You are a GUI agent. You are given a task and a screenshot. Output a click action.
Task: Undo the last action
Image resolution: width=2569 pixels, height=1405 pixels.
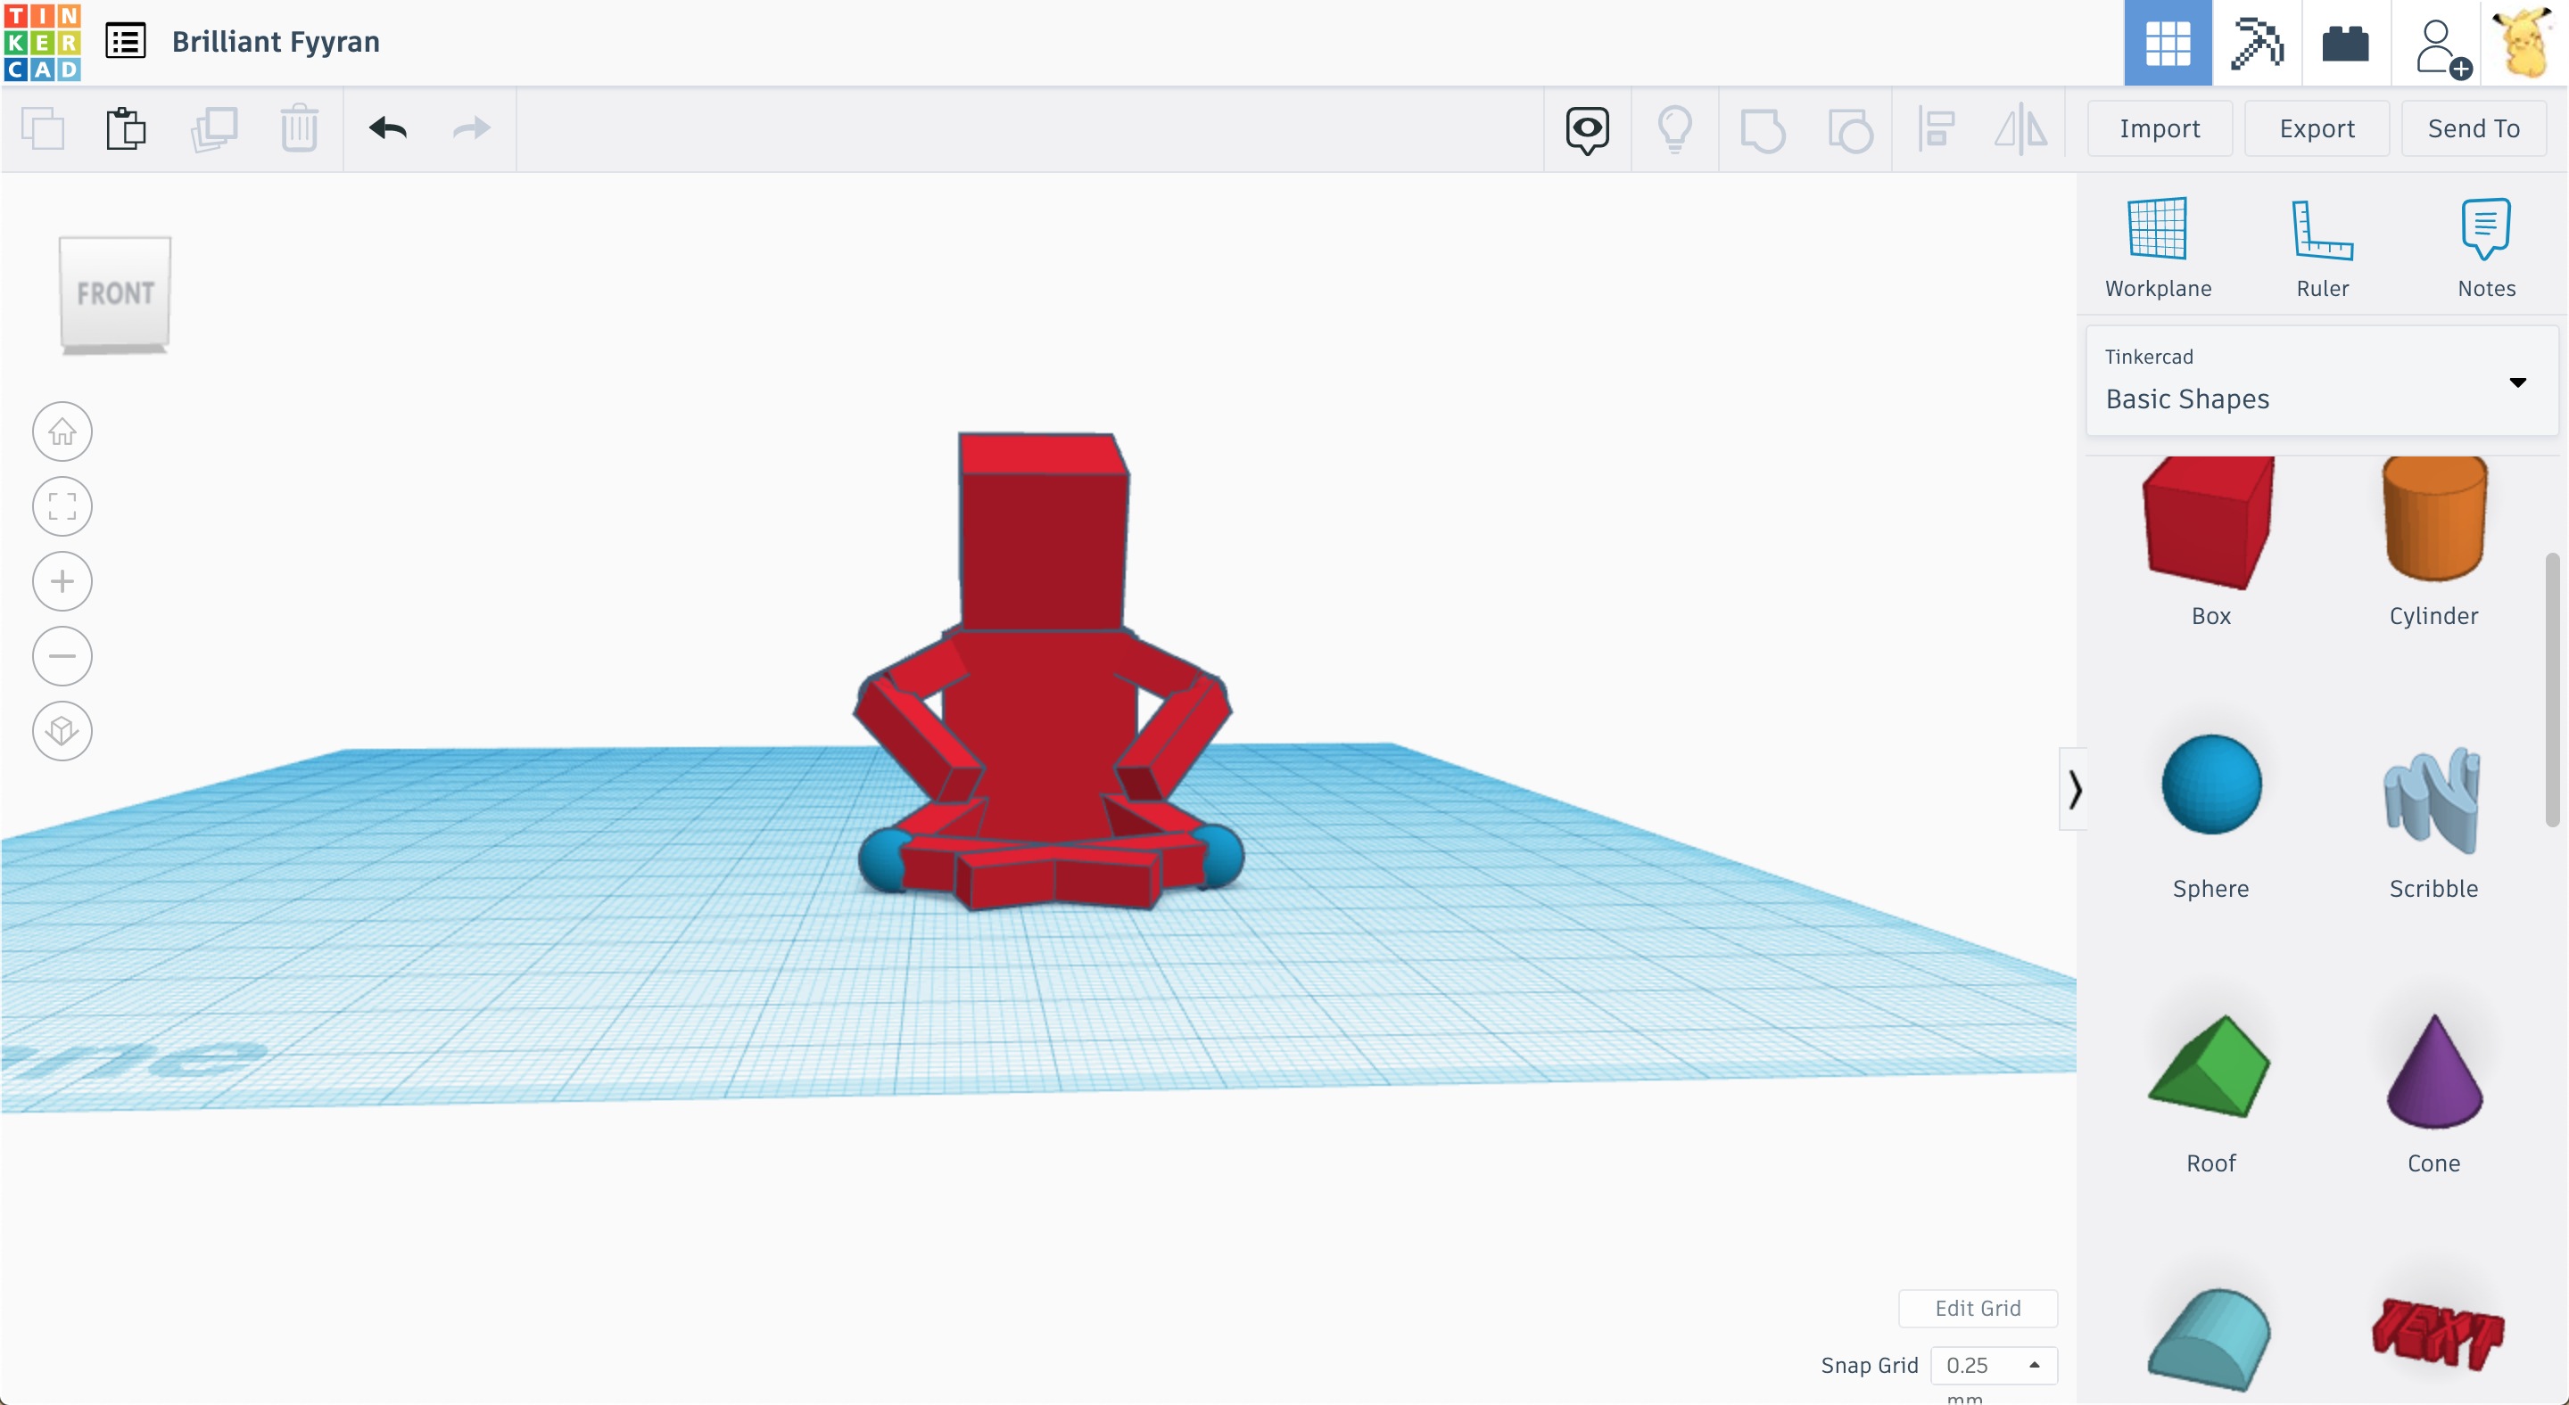[388, 128]
